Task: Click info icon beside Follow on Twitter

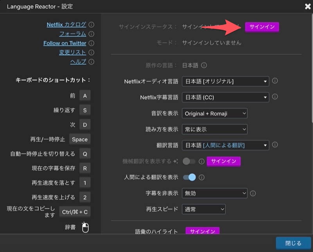Action: (x=92, y=43)
